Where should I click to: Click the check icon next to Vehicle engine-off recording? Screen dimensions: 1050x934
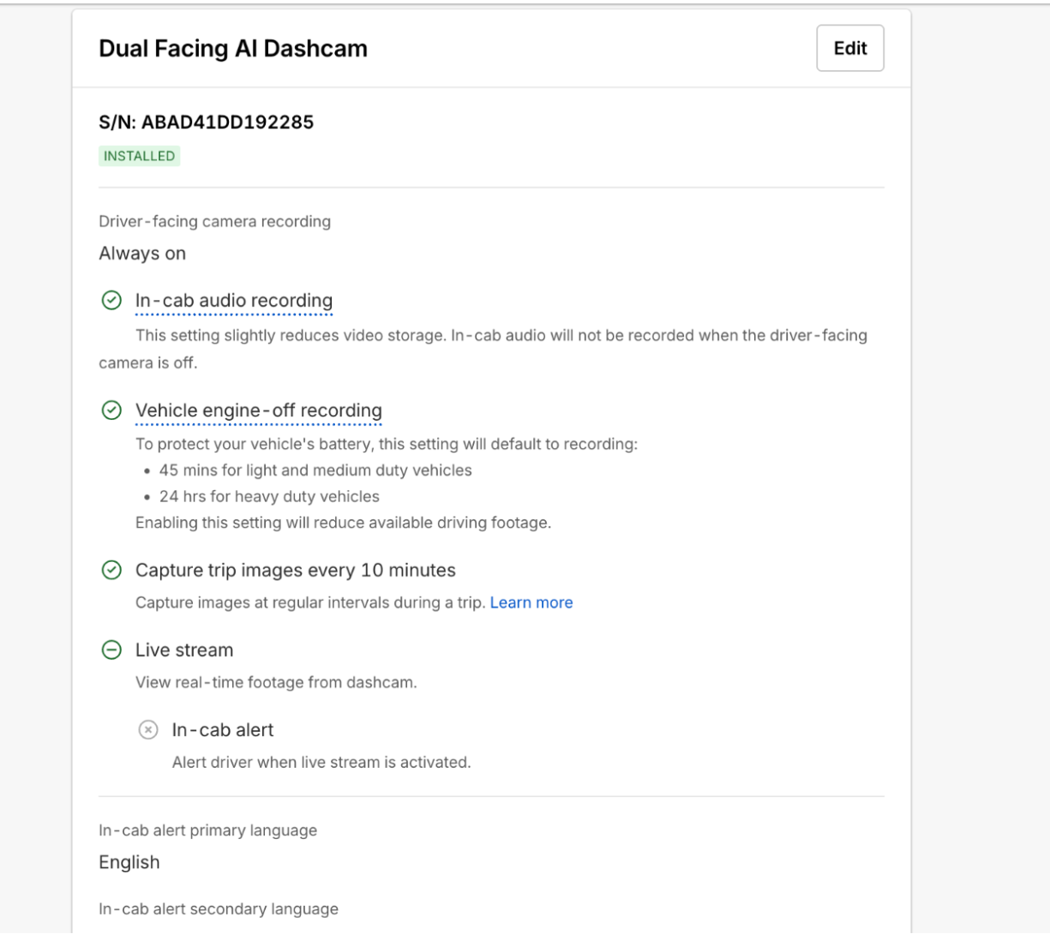(x=111, y=410)
